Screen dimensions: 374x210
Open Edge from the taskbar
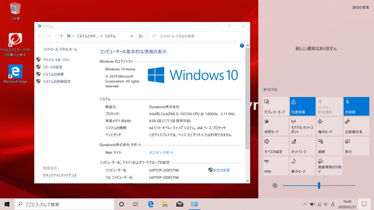pos(151,204)
